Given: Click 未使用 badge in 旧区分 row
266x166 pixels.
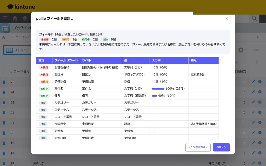Looking at the screenshot, I should (x=44, y=75).
